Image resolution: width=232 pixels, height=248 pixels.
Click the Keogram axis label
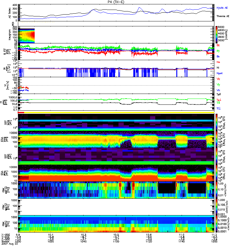click(x=10, y=35)
